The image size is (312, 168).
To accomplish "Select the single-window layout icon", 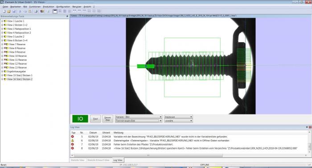I will (x=55, y=12).
